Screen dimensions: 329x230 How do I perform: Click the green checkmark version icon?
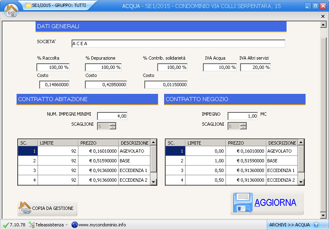tap(6, 225)
